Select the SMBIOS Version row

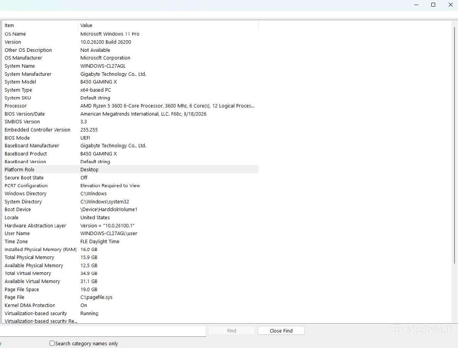click(x=130, y=121)
